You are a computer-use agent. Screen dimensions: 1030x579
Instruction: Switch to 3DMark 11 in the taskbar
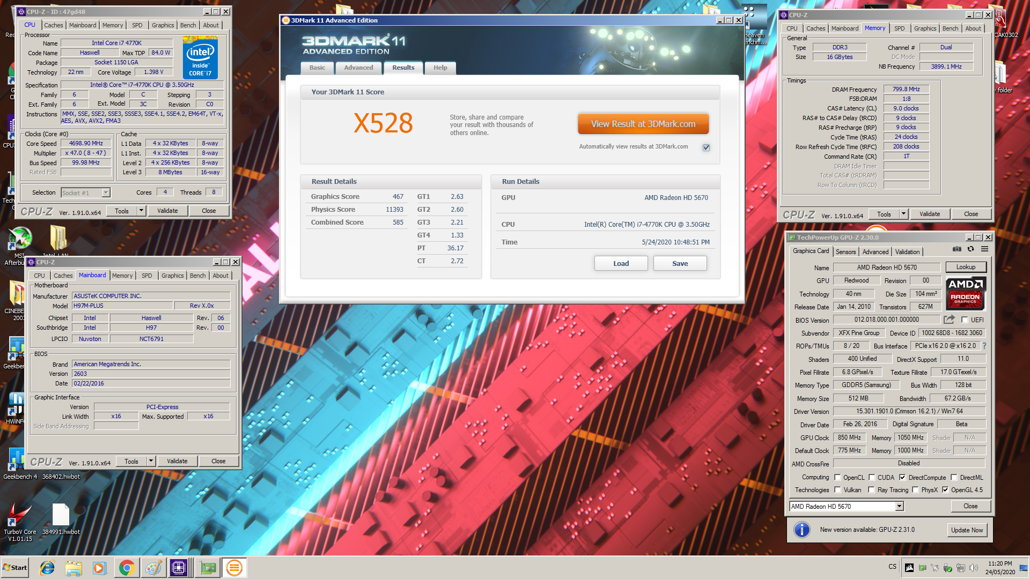pyautogui.click(x=234, y=568)
